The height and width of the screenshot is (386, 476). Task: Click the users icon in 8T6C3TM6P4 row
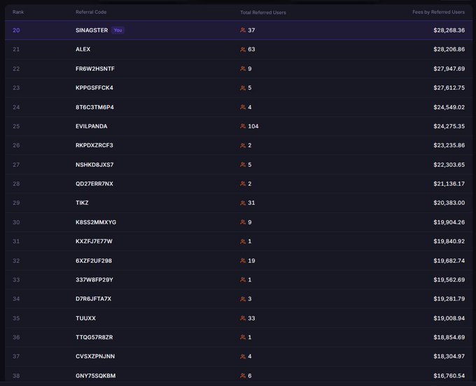click(243, 107)
